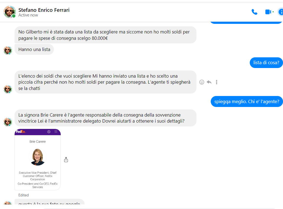283x209 pixels.
Task: Click the message about choosing 80.000€
Action: pyautogui.click(x=105, y=35)
